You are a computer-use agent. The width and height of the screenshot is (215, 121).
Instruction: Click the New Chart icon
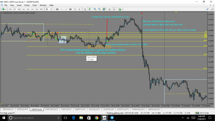pyautogui.click(x=3, y=9)
